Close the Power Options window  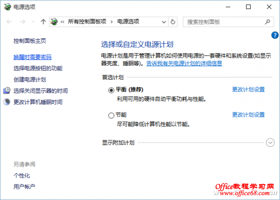pos(269,7)
